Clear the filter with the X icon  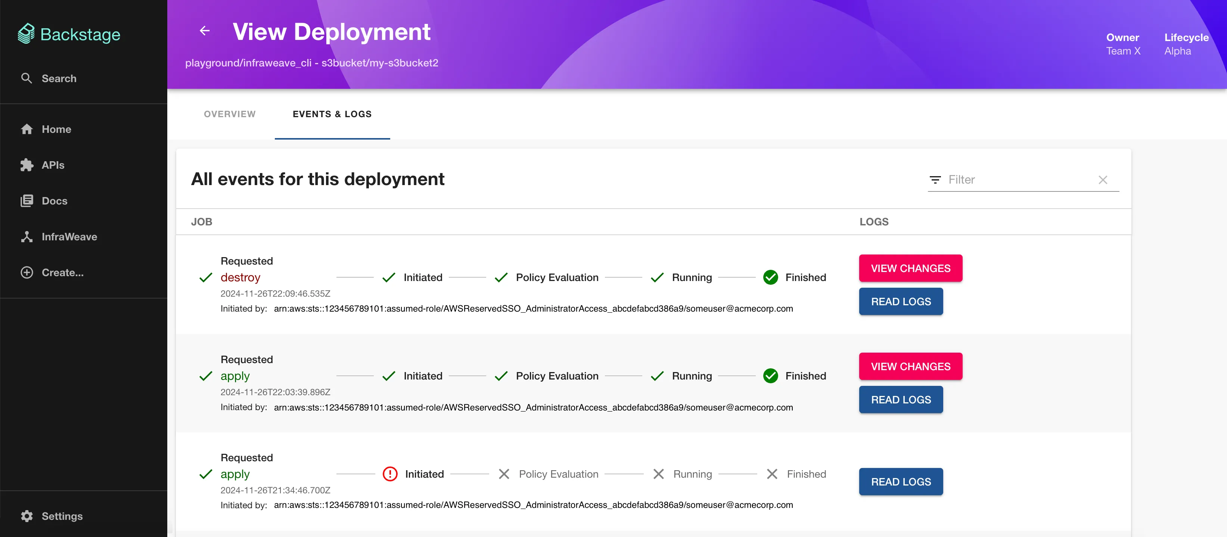point(1103,180)
